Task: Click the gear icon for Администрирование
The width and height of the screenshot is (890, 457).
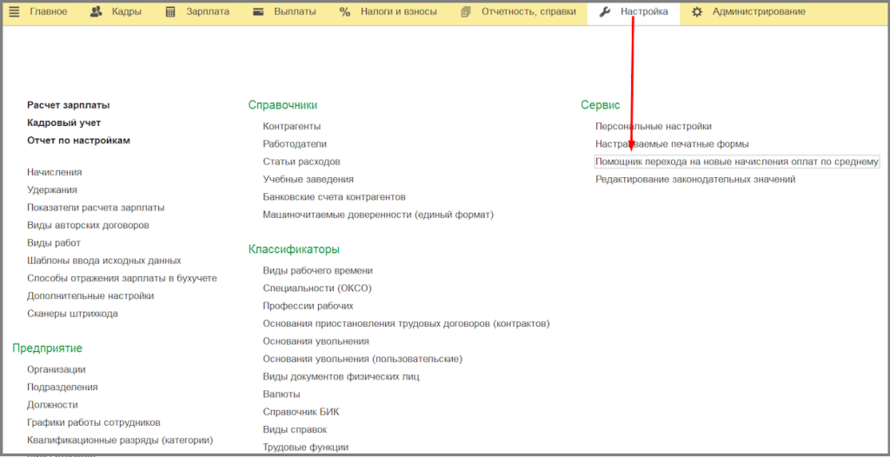Action: click(697, 11)
